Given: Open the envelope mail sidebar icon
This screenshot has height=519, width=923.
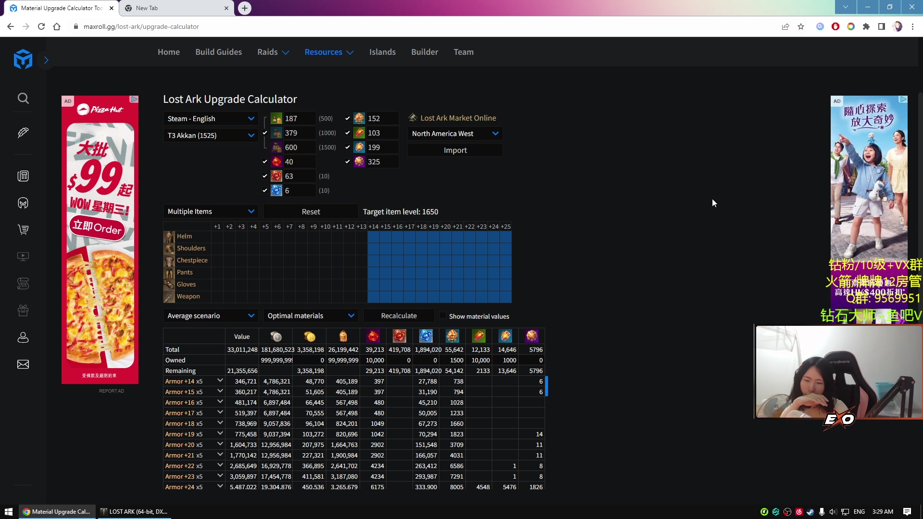Looking at the screenshot, I should coord(23,364).
